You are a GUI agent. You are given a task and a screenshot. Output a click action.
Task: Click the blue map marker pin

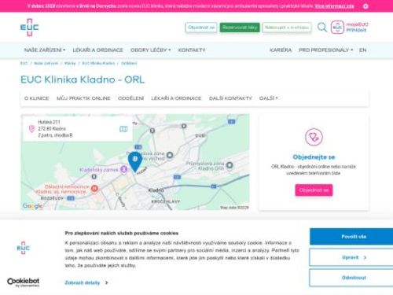[x=135, y=162]
